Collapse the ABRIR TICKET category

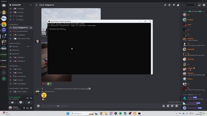point(18,89)
